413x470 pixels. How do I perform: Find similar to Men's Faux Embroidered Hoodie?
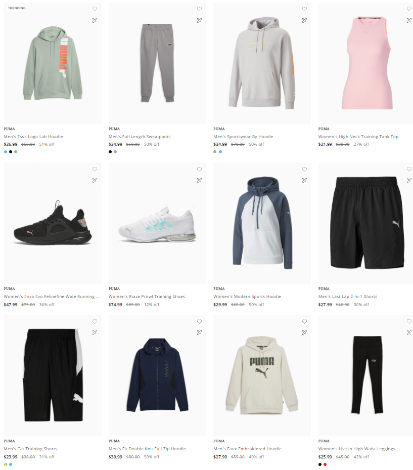304,332
